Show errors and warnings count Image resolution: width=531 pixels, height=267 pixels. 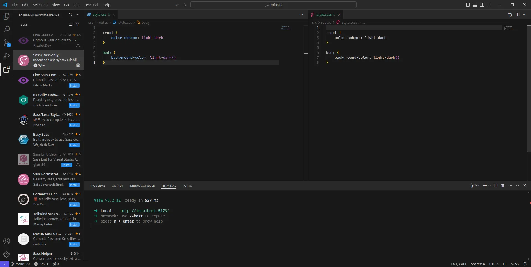(x=41, y=264)
